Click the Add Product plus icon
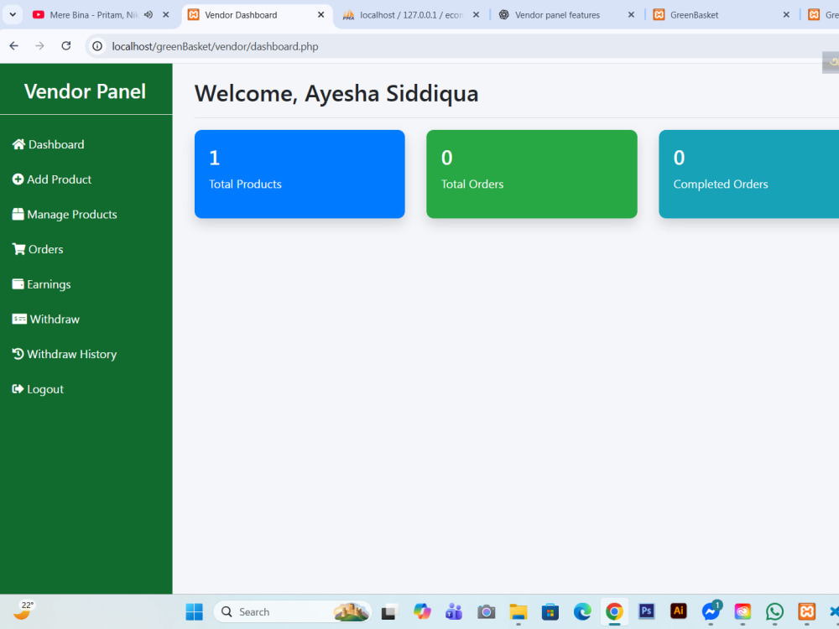This screenshot has width=839, height=629. click(x=18, y=179)
